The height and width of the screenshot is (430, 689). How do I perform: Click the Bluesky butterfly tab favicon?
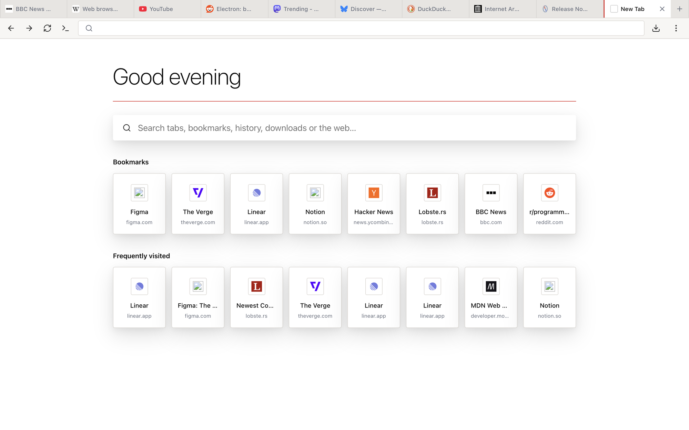[344, 9]
